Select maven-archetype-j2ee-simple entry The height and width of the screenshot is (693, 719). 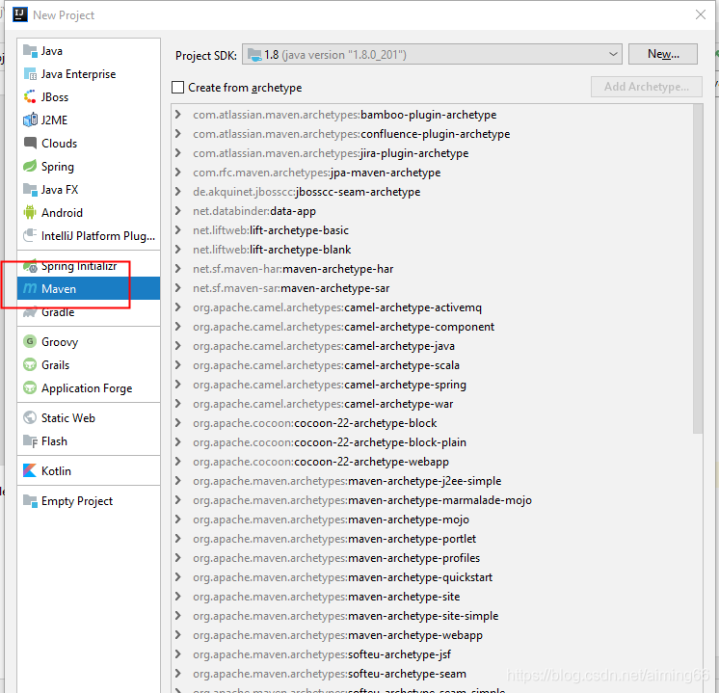click(x=347, y=481)
